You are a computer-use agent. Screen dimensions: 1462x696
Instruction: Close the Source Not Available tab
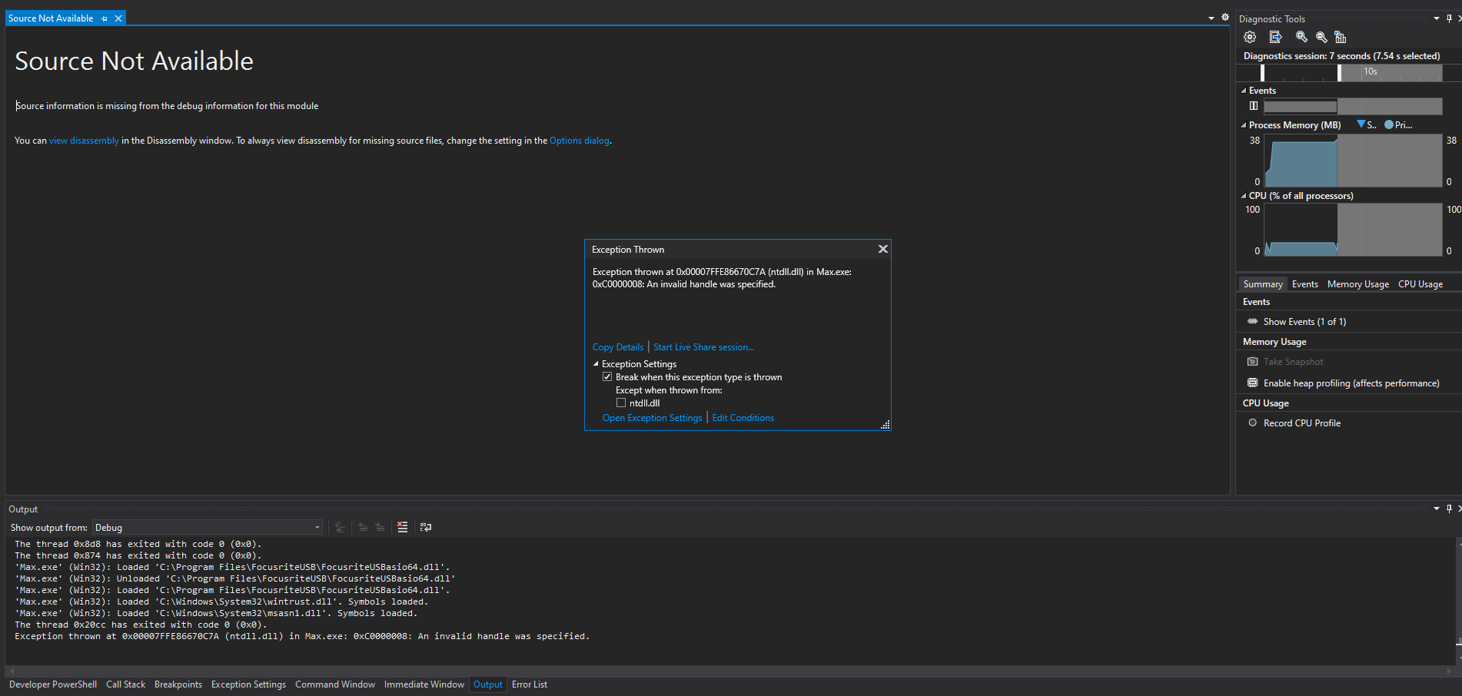click(118, 18)
